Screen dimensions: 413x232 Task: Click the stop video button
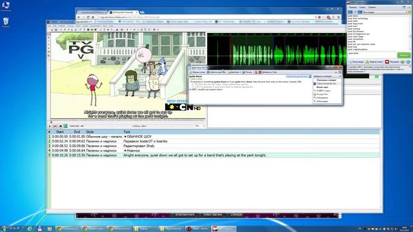tap(60, 126)
